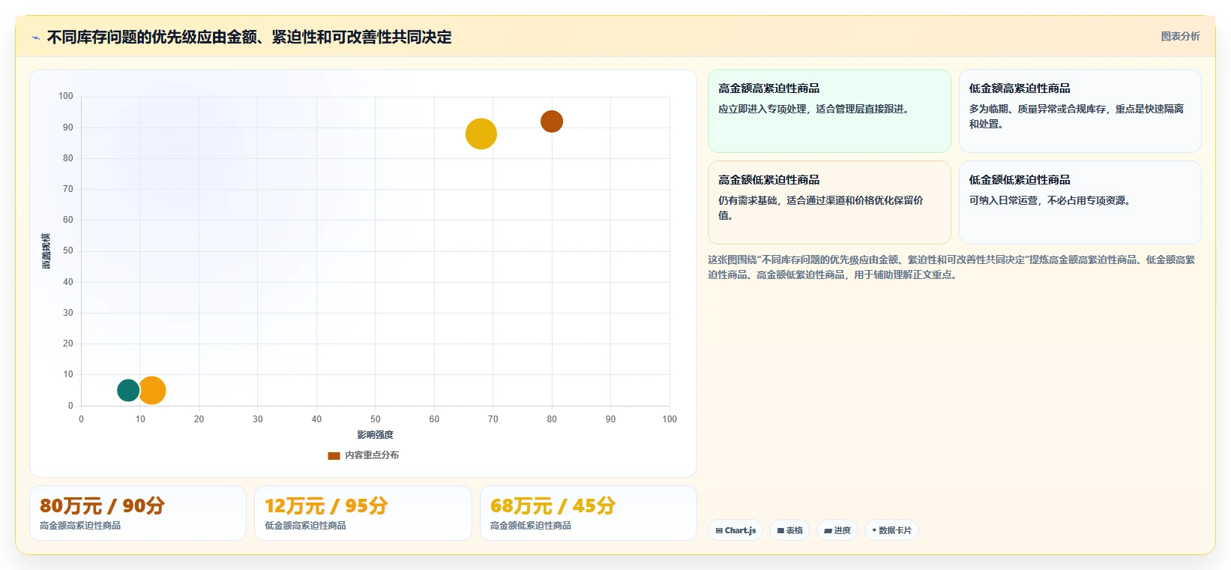Viewport: 1231px width, 570px height.
Task: Select the title 不同库存问题的优先级应由金额、紧迫性和可改善性共同决定
Action: click(249, 37)
